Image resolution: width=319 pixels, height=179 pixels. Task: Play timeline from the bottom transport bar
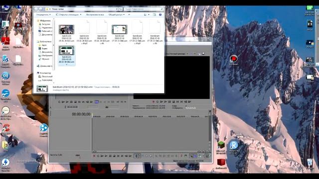click(x=106, y=156)
